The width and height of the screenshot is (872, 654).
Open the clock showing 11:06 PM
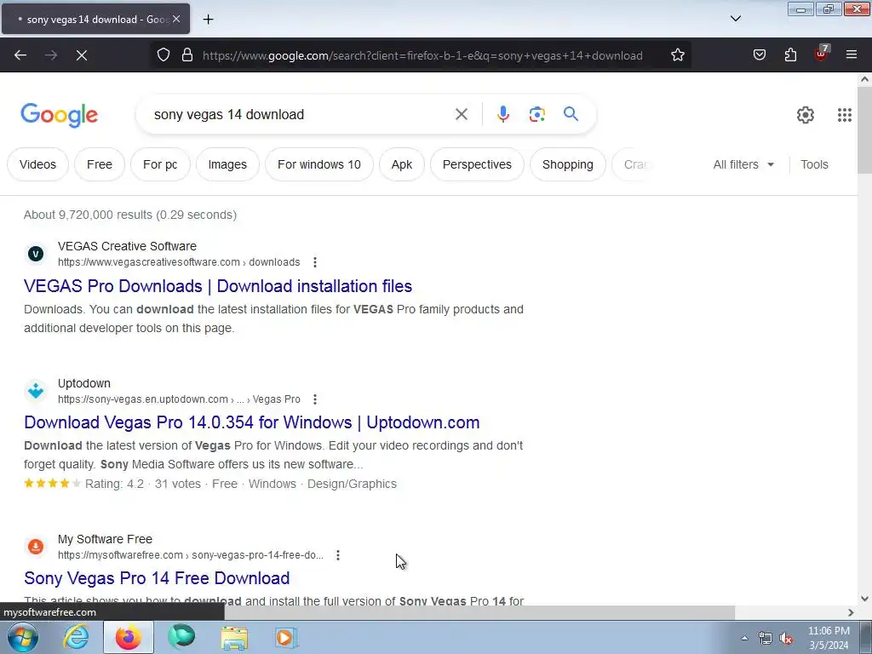[829, 638]
